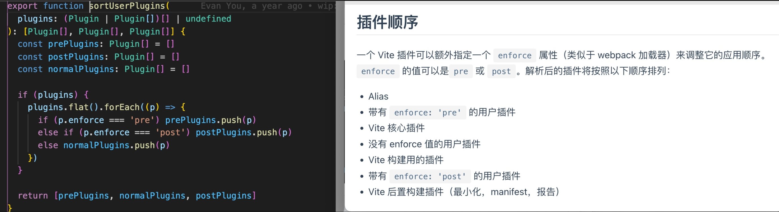Click the pre inline code badge
779x212 pixels.
pos(461,71)
